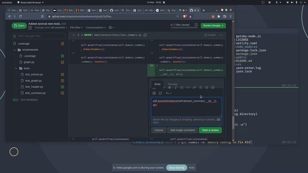Open Brave Web Browser app menu
This screenshot has height=173, width=308.
(30, 2)
